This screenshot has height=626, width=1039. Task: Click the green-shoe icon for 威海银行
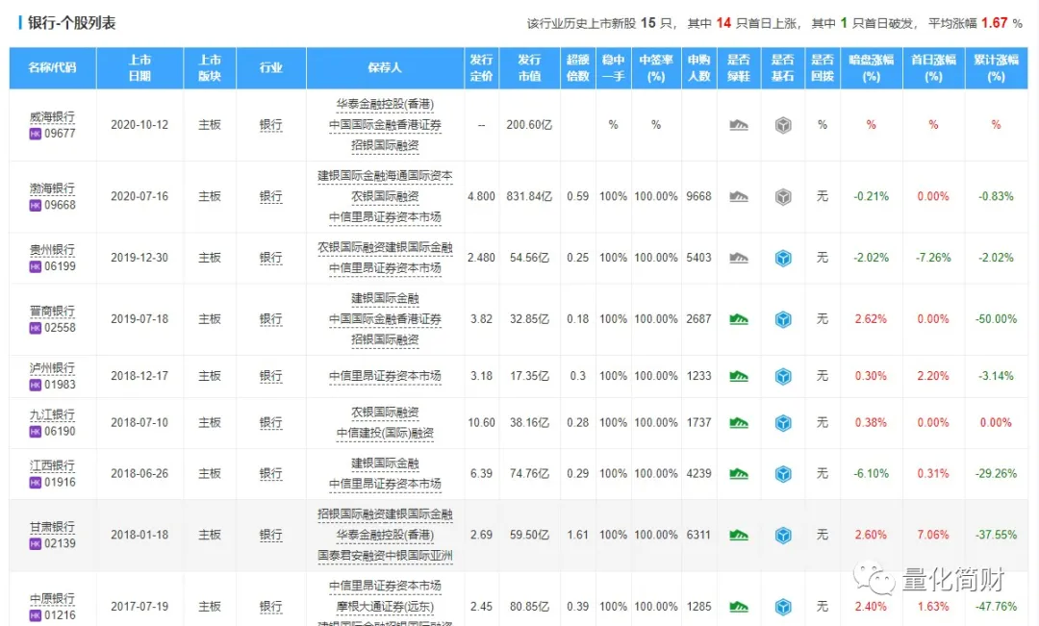tap(738, 125)
